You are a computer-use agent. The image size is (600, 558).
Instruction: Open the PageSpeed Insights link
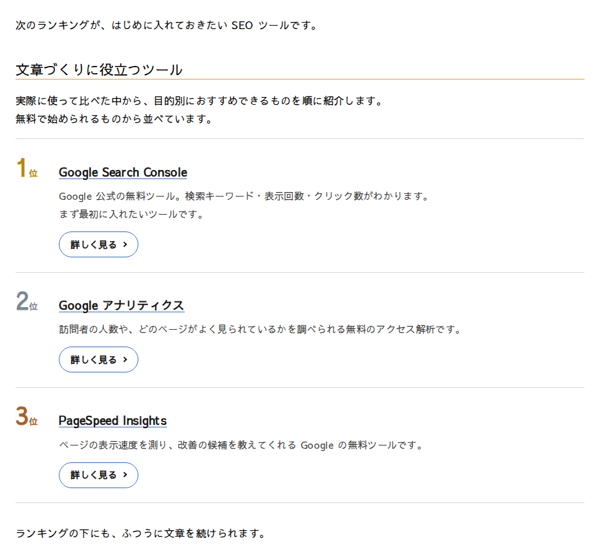click(112, 421)
